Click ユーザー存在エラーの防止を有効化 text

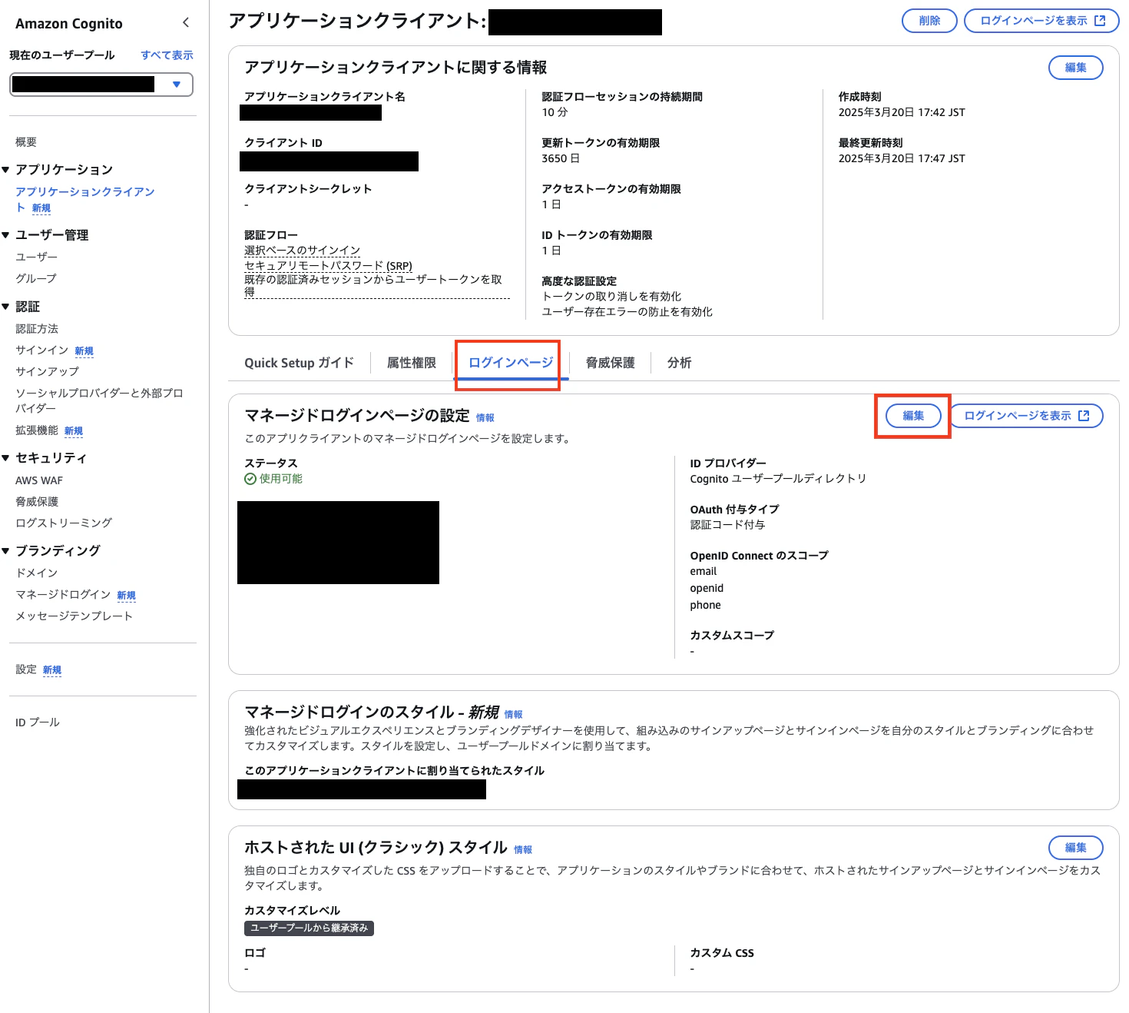click(x=627, y=312)
